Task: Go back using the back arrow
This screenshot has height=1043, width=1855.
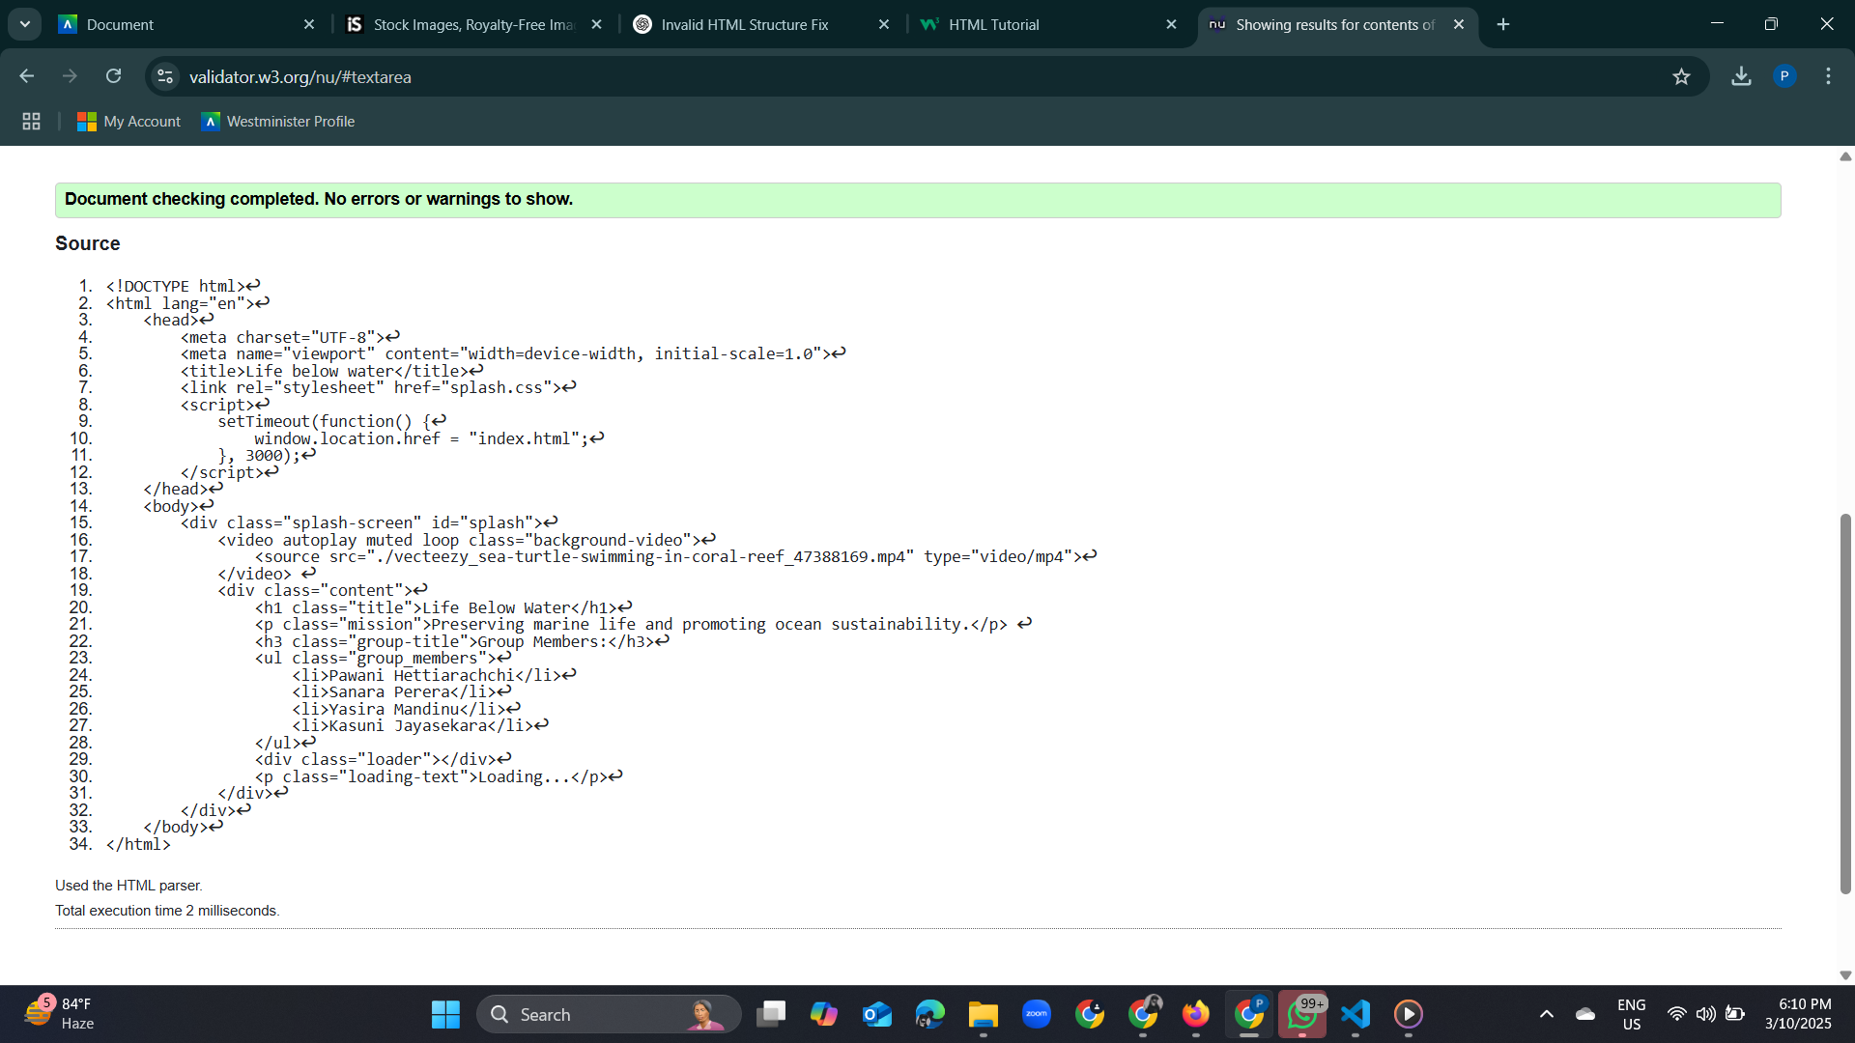Action: pyautogui.click(x=27, y=76)
